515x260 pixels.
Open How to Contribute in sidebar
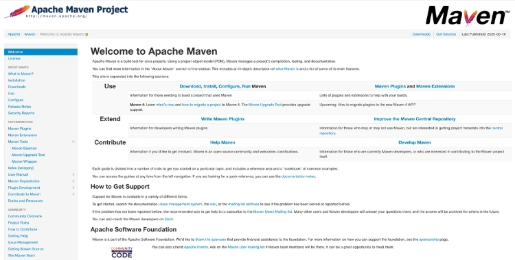tap(23, 229)
